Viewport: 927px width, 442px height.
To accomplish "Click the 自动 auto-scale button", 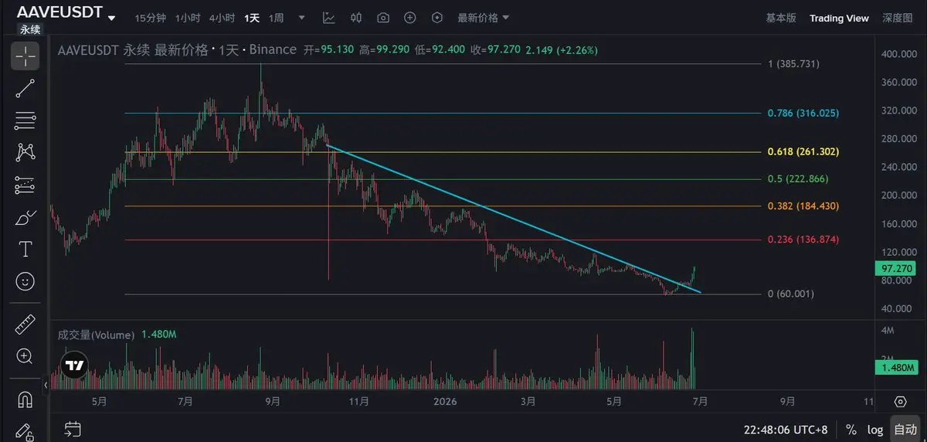I will click(x=905, y=430).
